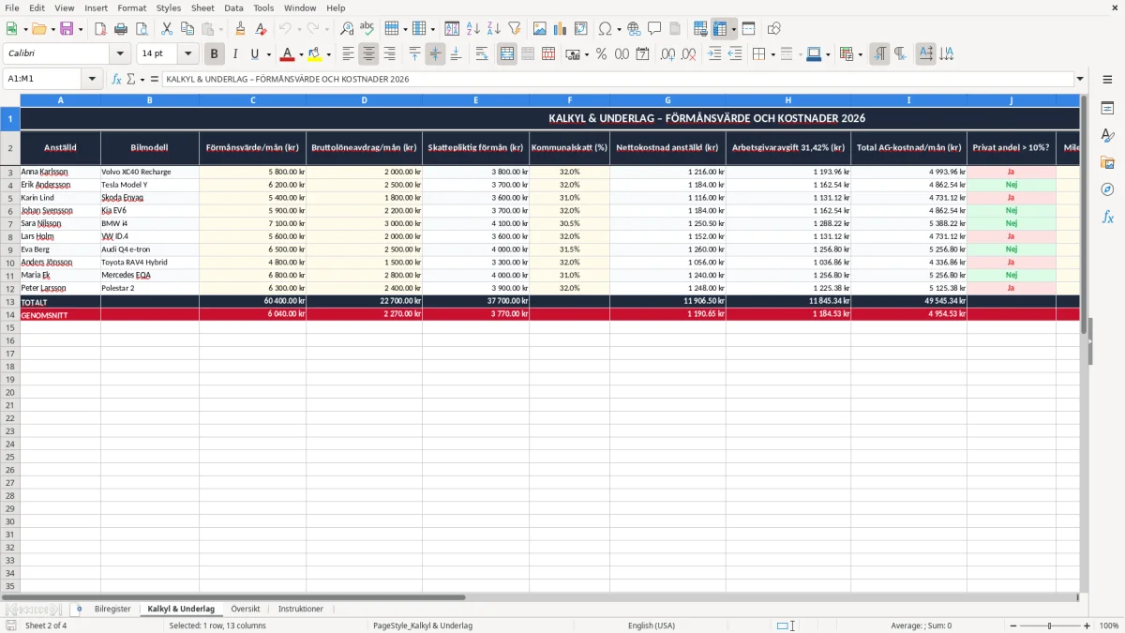Toggle Italic text formatting
Image resolution: width=1125 pixels, height=633 pixels.
tap(234, 54)
